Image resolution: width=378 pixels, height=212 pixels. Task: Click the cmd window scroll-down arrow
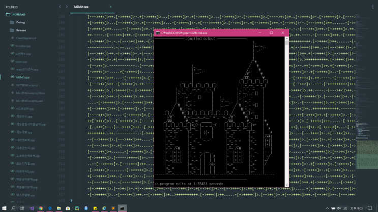click(x=286, y=185)
